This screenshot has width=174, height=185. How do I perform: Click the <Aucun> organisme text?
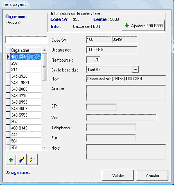[x=13, y=22]
